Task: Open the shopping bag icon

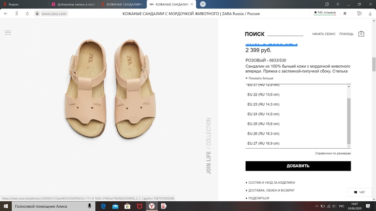Action: [361, 34]
